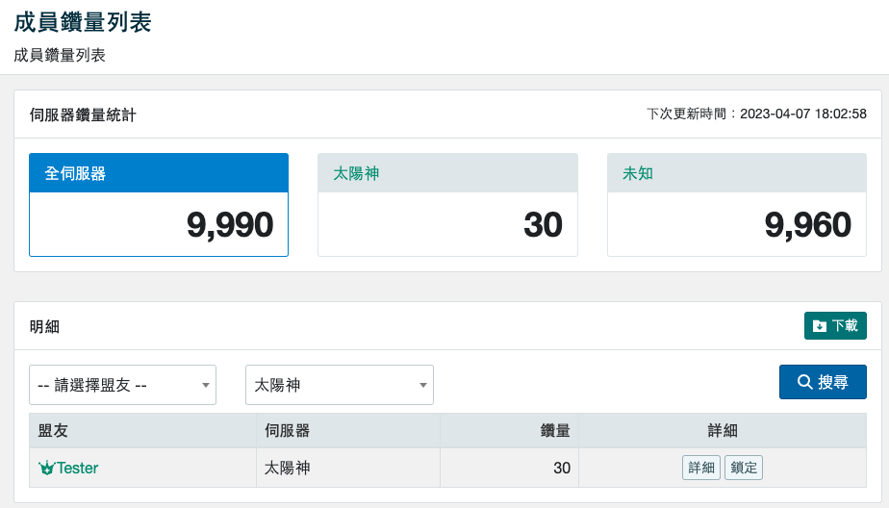This screenshot has width=889, height=508.
Task: Sort by the 盟友 column header
Action: [x=52, y=431]
